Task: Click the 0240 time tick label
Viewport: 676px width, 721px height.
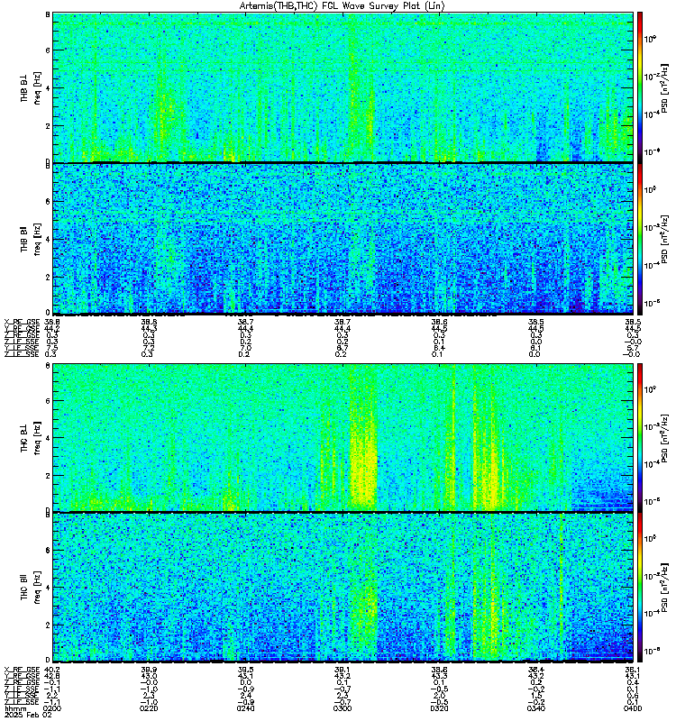Action: [245, 708]
